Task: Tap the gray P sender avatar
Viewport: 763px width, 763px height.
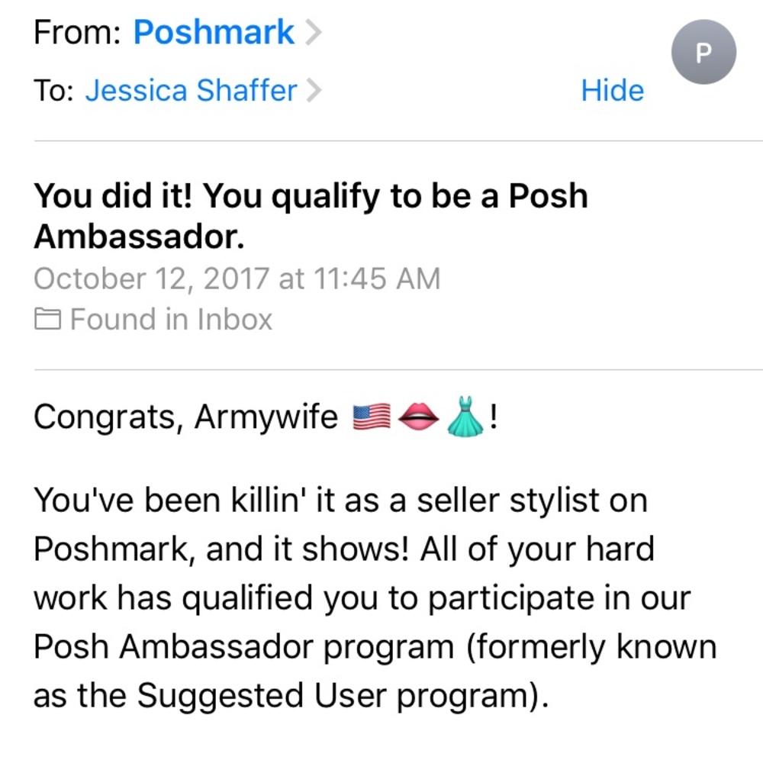Action: [x=703, y=53]
